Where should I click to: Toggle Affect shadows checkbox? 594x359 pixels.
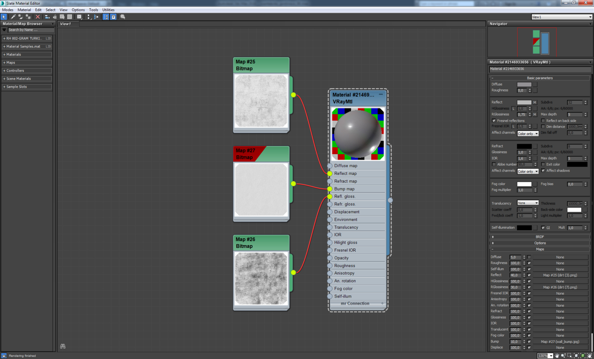tap(543, 171)
